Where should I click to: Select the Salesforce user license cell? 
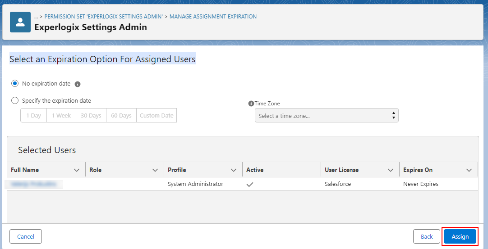[x=338, y=184]
